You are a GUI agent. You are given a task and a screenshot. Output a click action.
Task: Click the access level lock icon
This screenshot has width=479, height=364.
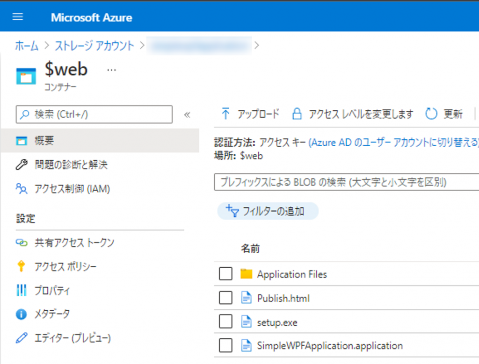(297, 114)
